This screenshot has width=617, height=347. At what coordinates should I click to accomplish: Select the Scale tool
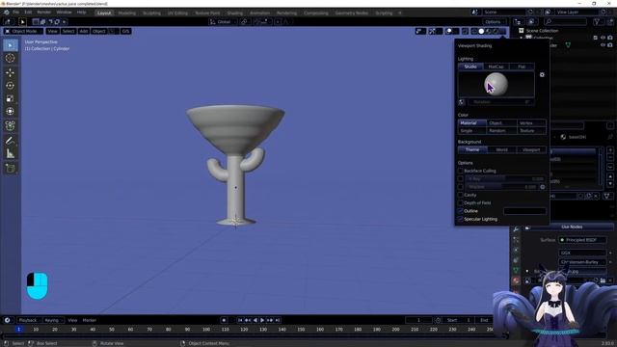pyautogui.click(x=11, y=98)
